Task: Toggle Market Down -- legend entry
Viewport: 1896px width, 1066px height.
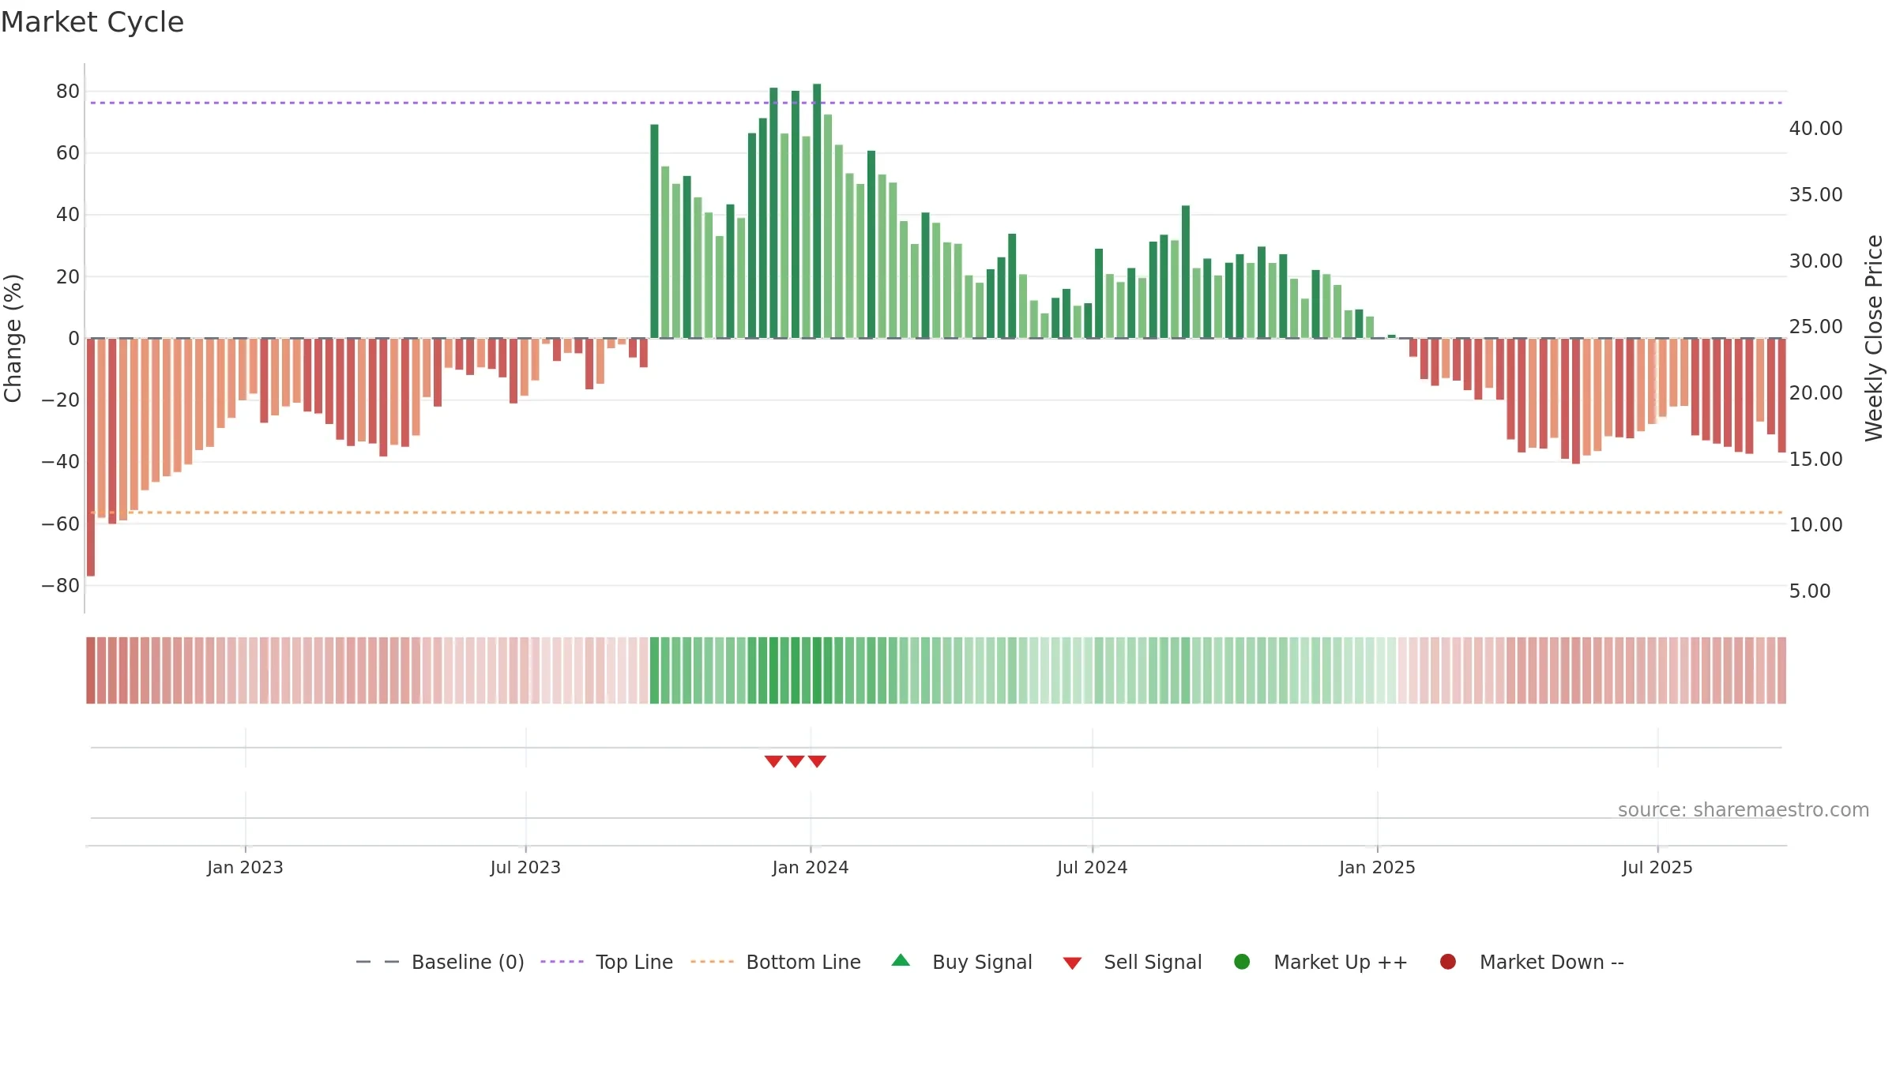Action: (1531, 962)
